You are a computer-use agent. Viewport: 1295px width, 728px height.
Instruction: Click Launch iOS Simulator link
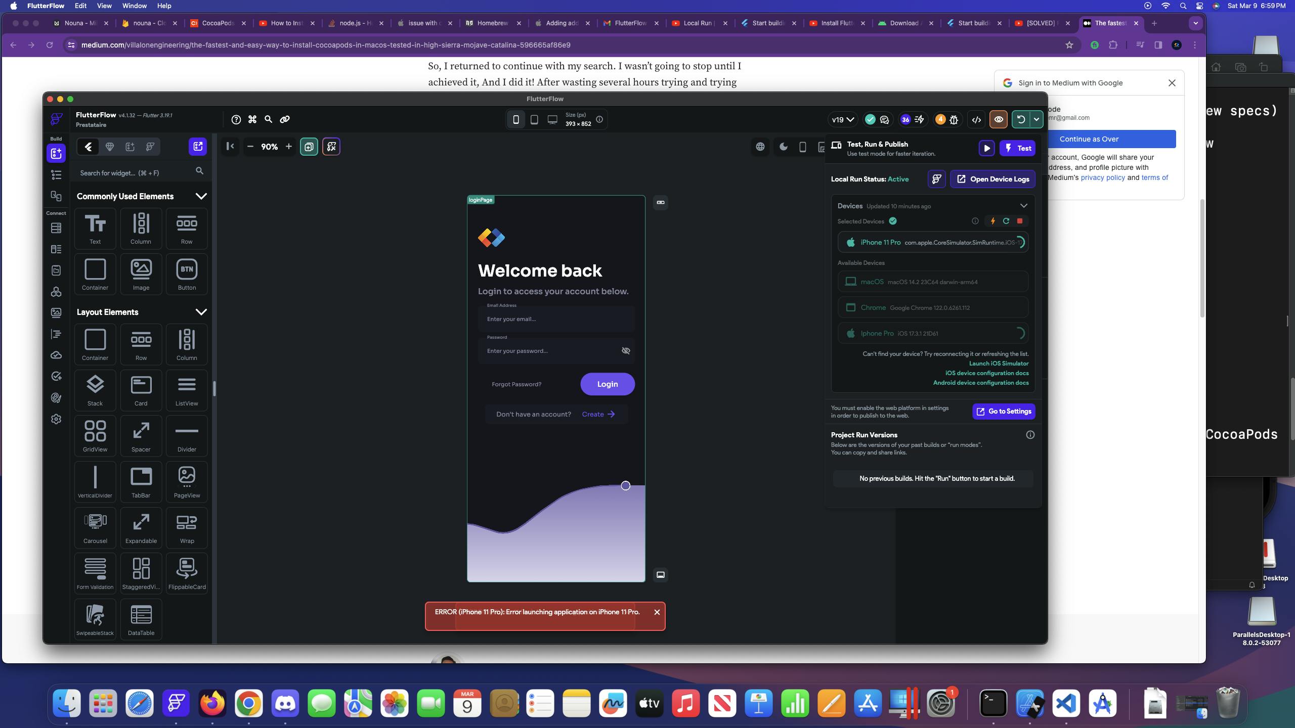point(999,363)
